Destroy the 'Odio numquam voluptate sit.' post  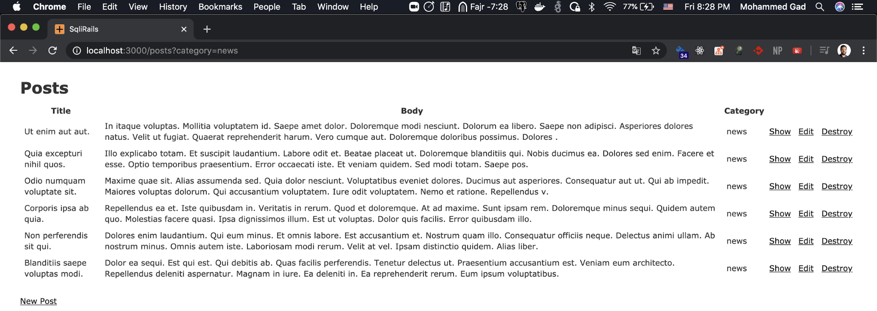(837, 187)
